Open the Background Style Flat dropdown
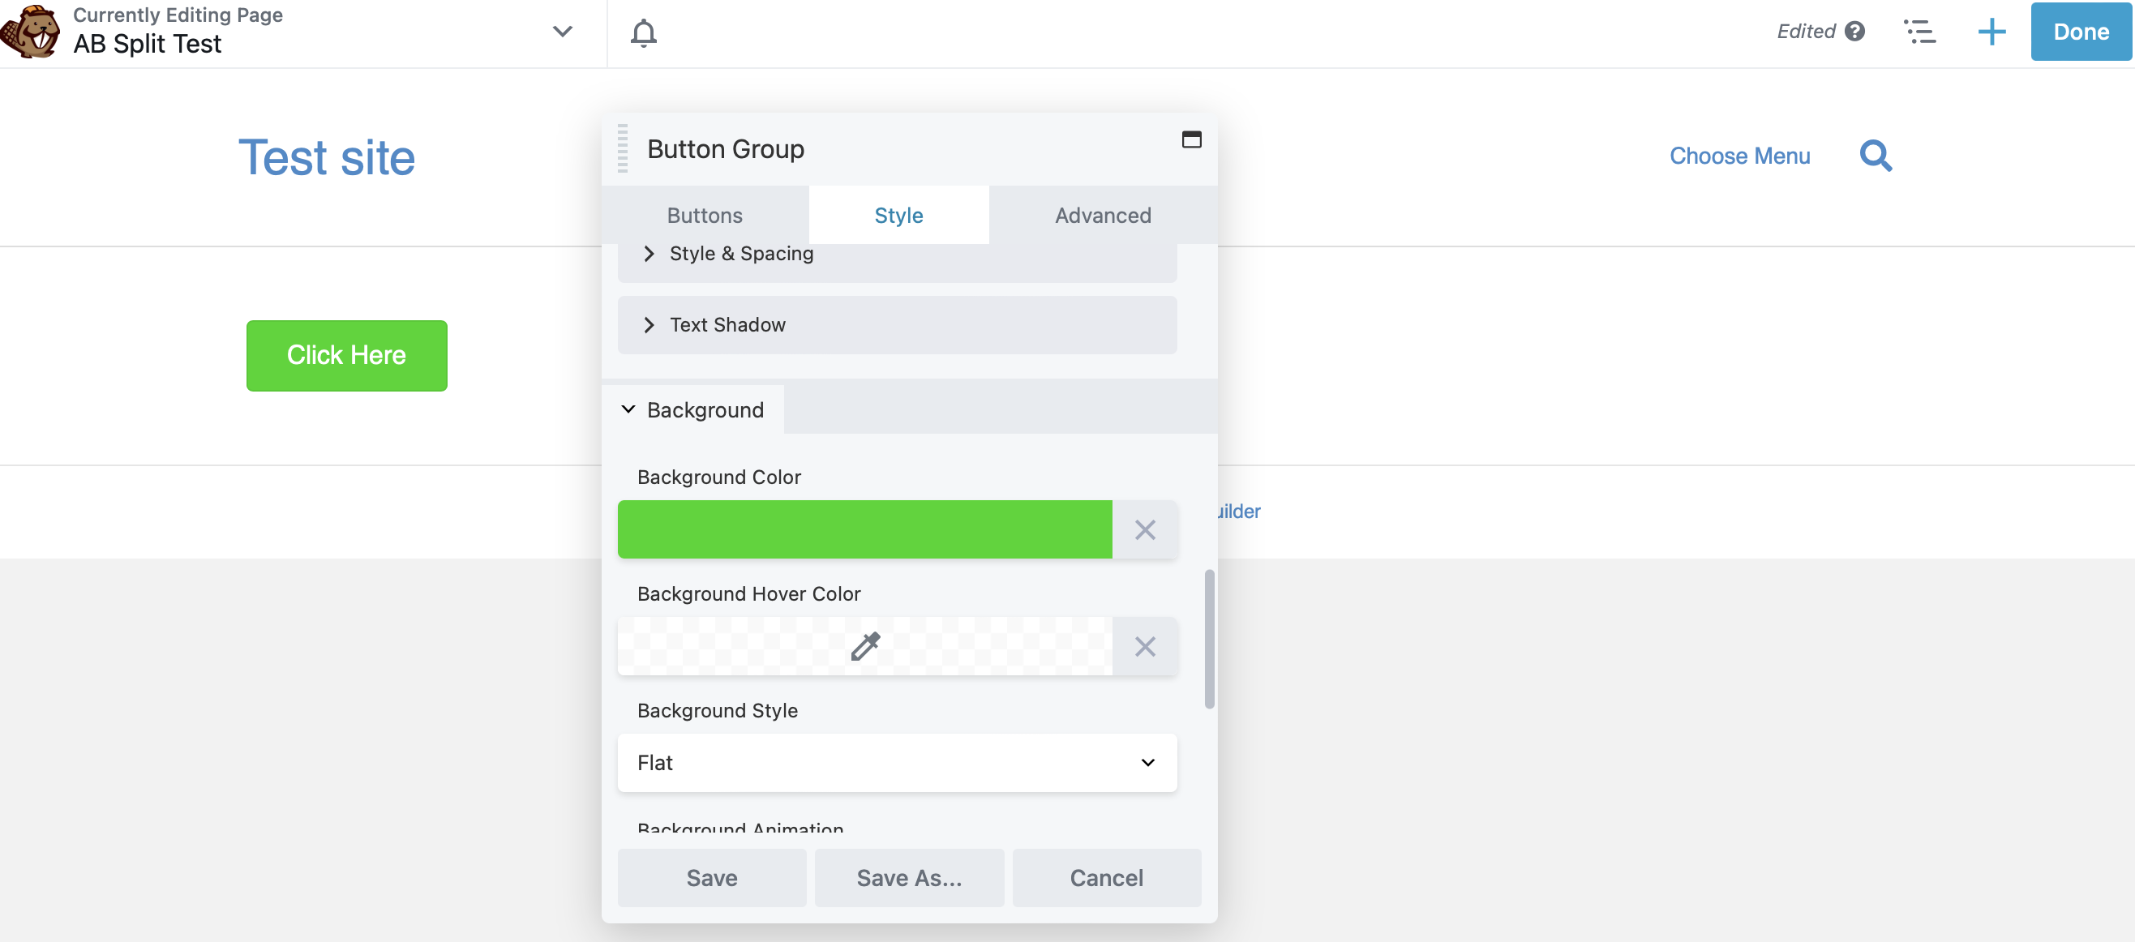The image size is (2135, 942). coord(897,762)
